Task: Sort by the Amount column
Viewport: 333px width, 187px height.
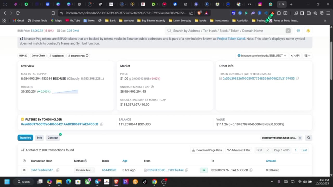Action: coord(271,161)
